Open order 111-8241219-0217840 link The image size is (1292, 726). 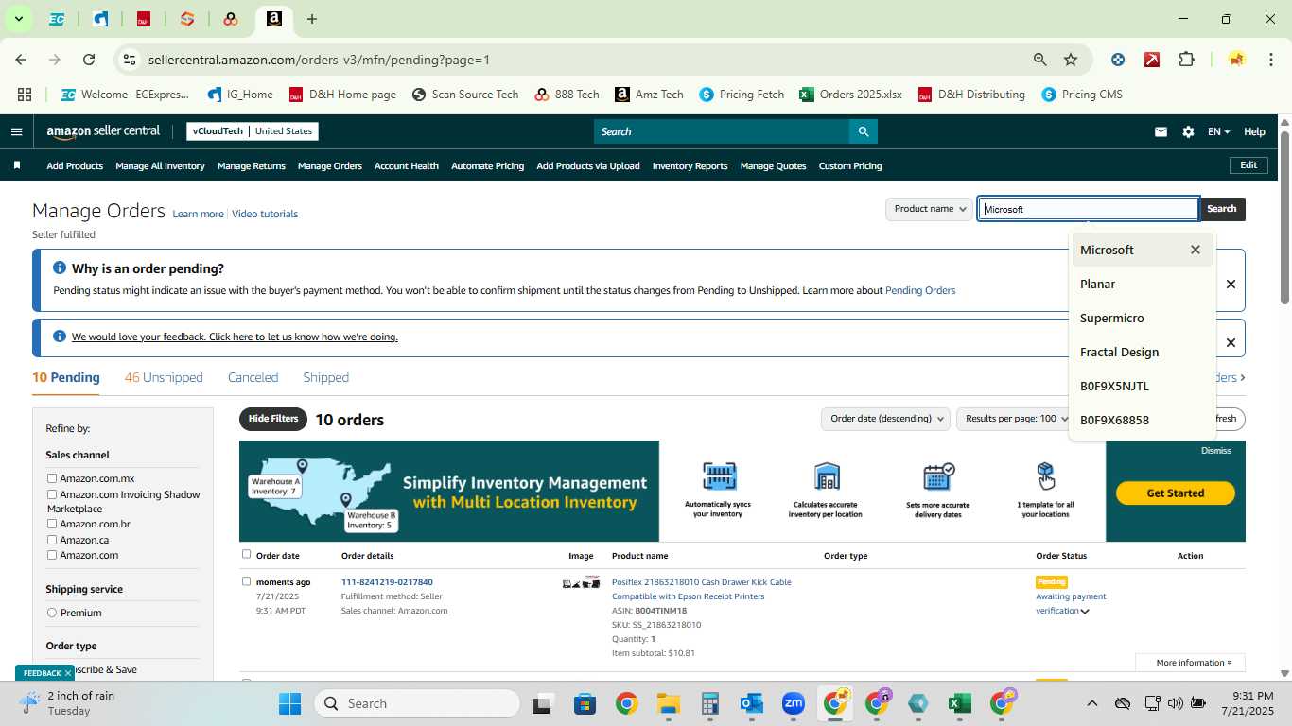pos(387,582)
